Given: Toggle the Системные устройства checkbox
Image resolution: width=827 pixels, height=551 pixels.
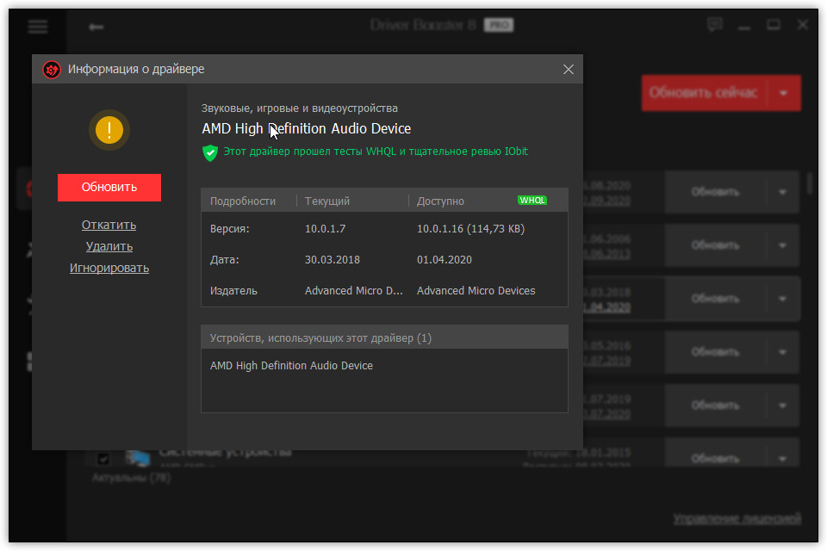Looking at the screenshot, I should point(103,458).
